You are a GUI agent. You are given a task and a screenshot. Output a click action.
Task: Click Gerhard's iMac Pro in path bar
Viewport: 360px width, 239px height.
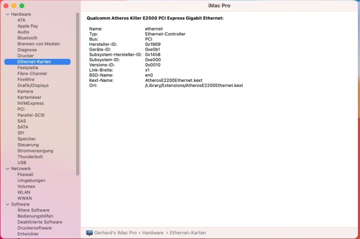tap(115, 233)
